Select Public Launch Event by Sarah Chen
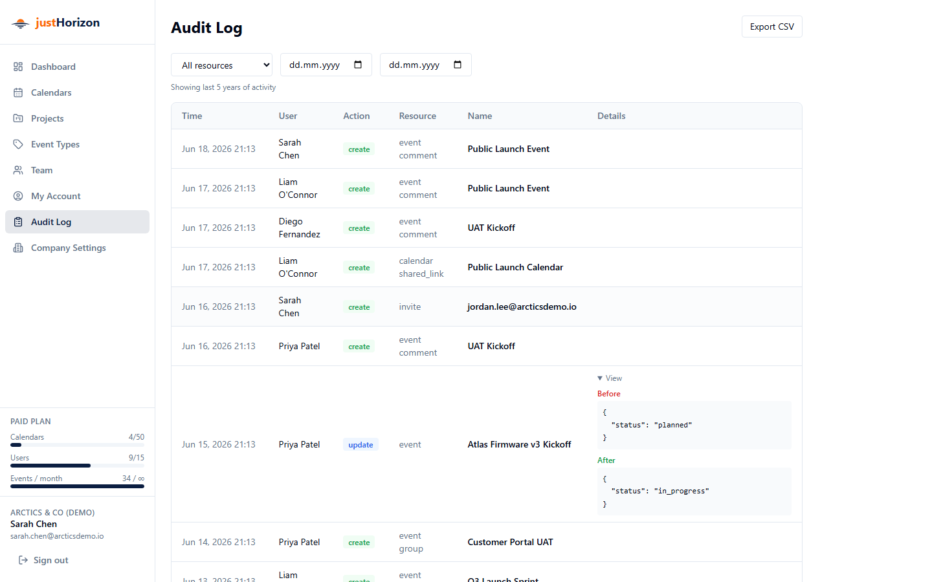 pyautogui.click(x=509, y=149)
